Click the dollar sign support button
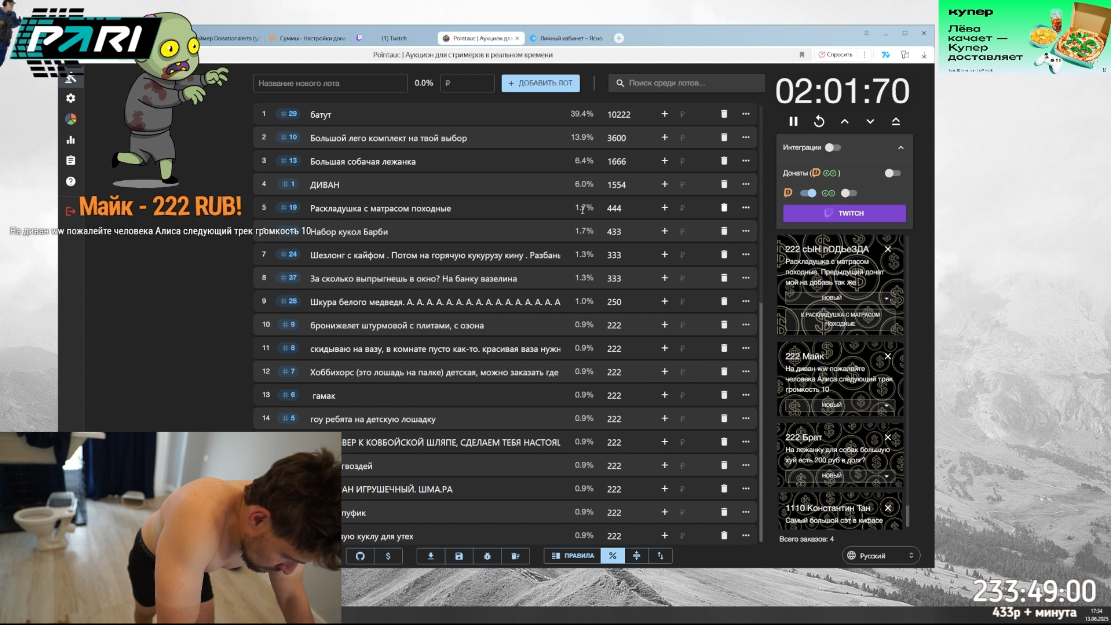The width and height of the screenshot is (1111, 625). [388, 556]
